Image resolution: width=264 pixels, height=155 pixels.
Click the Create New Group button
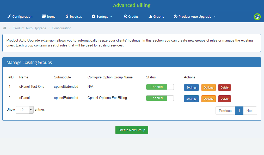click(132, 130)
